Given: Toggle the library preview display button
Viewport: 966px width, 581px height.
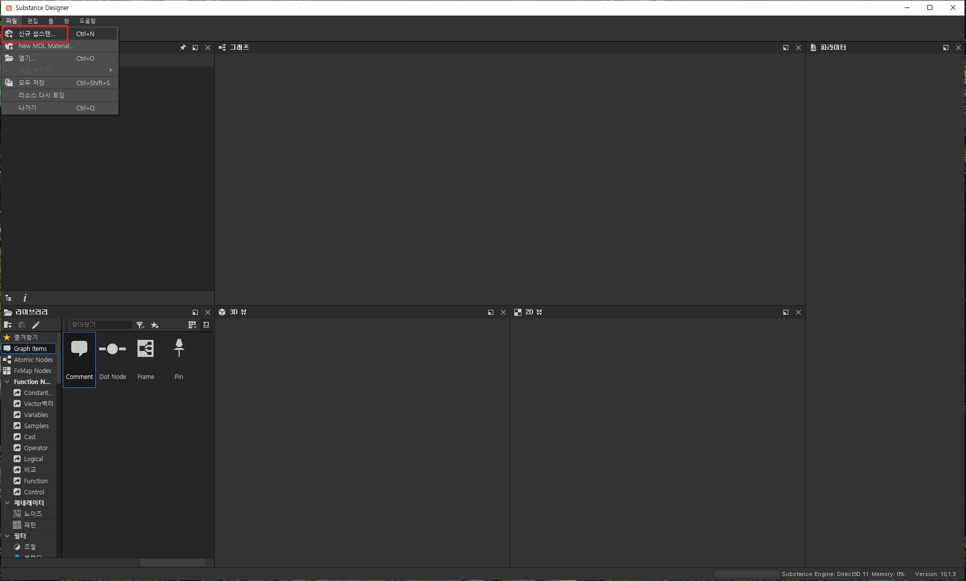Looking at the screenshot, I should 206,325.
